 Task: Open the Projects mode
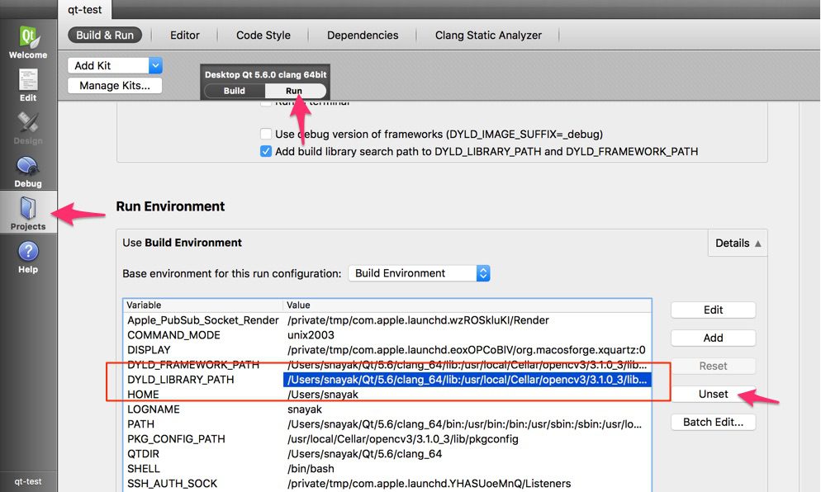pyautogui.click(x=28, y=213)
